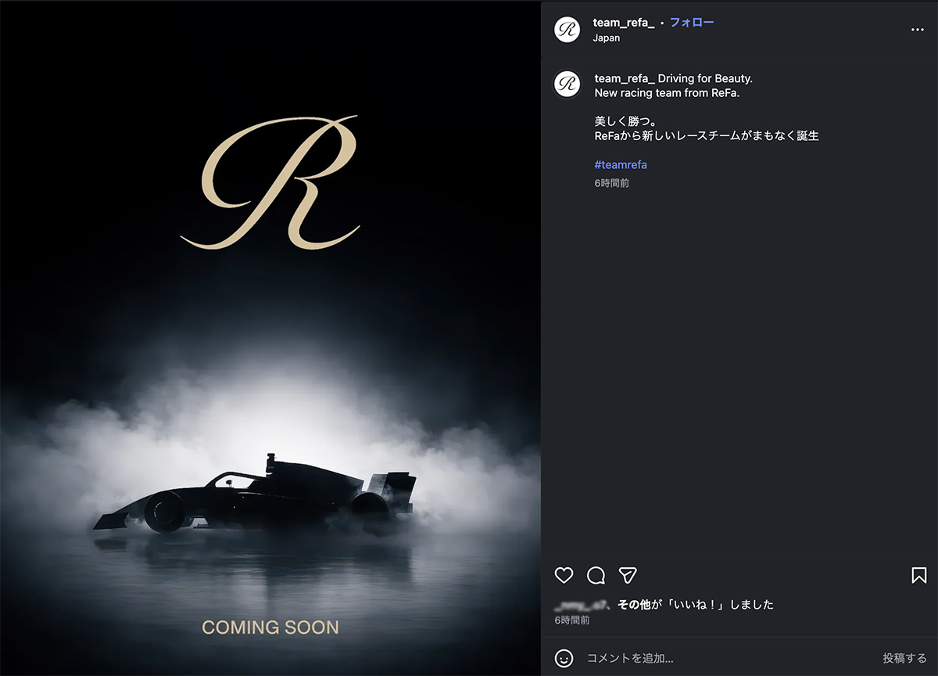Submit the comment with 投稿する
The image size is (938, 676).
coord(904,658)
